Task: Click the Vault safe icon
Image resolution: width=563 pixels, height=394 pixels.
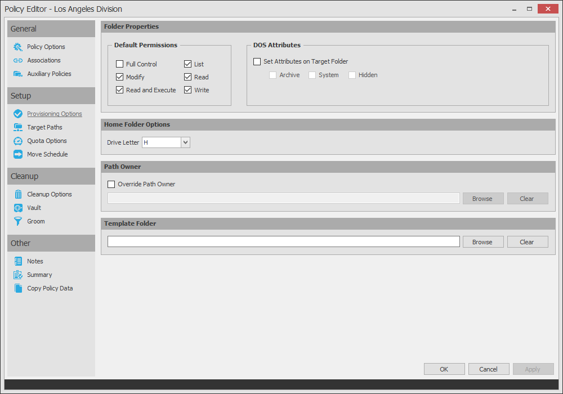Action: [18, 208]
